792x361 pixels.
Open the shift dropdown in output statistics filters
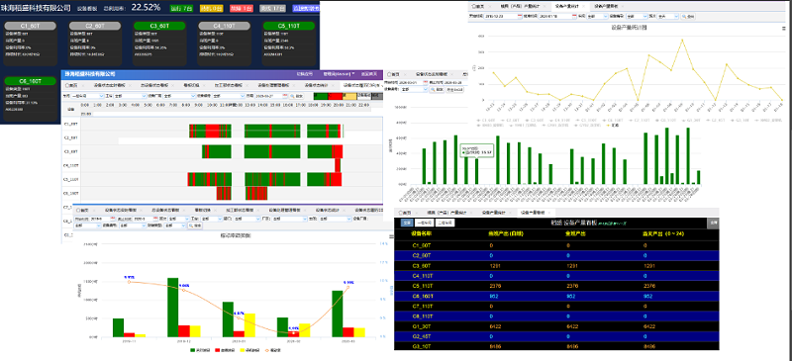pos(667,16)
